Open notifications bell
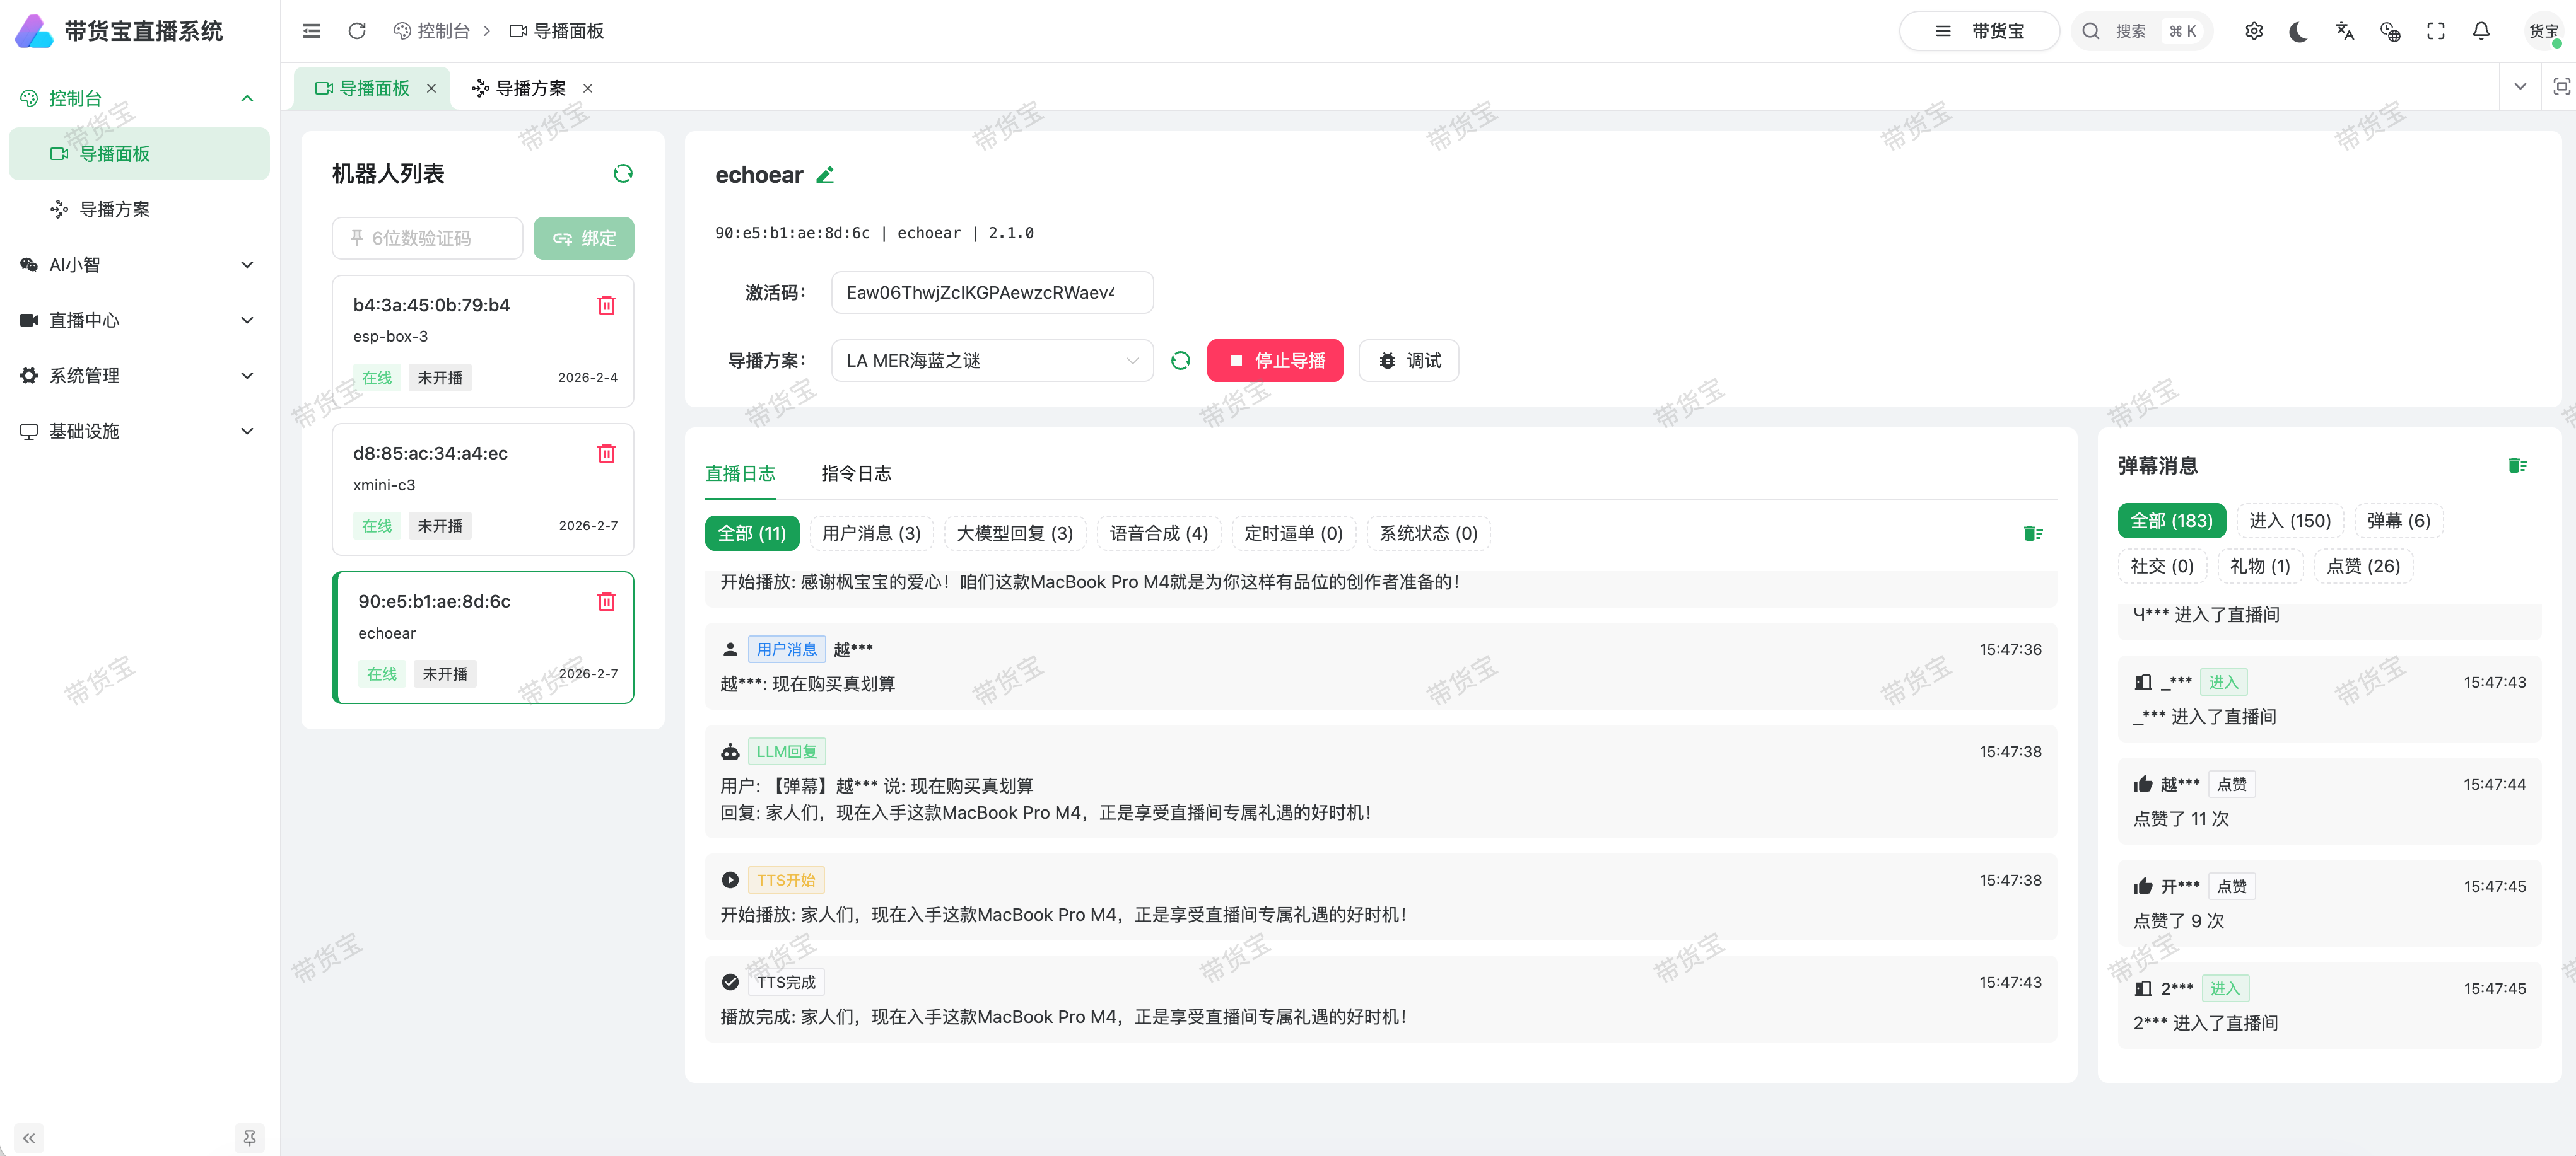The width and height of the screenshot is (2576, 1156). [2480, 31]
